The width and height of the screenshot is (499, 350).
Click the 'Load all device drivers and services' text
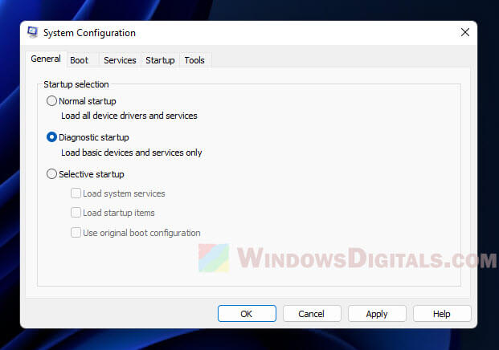(129, 116)
